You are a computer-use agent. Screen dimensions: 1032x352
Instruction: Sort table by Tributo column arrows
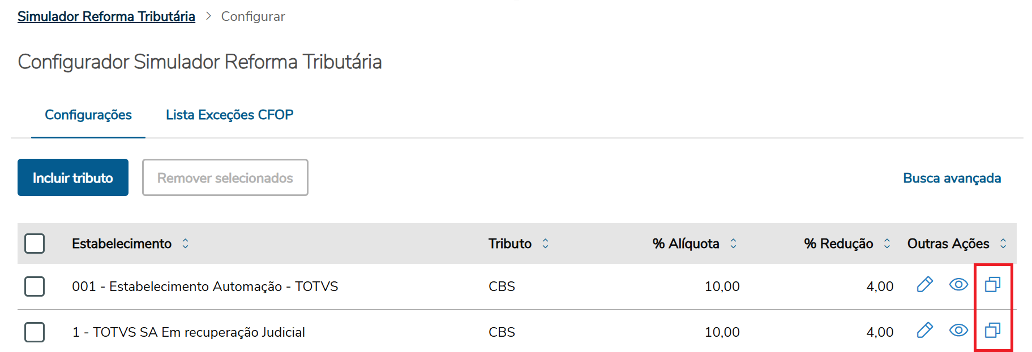[x=545, y=244]
